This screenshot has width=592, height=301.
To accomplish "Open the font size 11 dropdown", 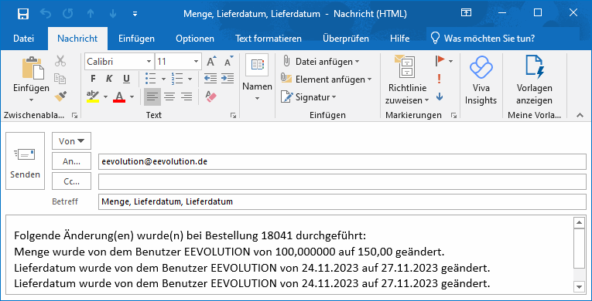I will pos(197,62).
